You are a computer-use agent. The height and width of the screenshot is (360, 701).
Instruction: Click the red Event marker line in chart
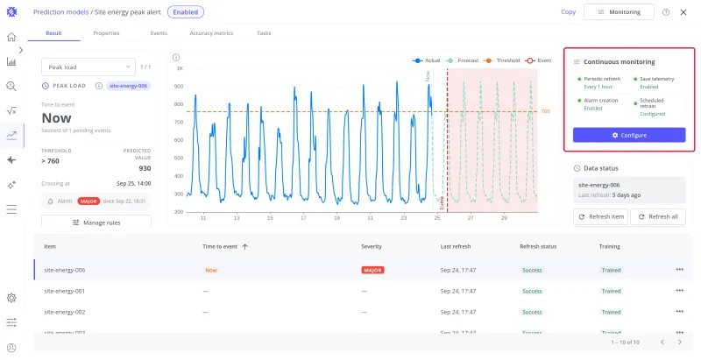[x=447, y=139]
